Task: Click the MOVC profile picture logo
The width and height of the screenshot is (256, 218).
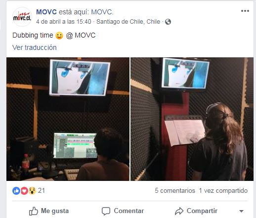Action: tap(22, 17)
